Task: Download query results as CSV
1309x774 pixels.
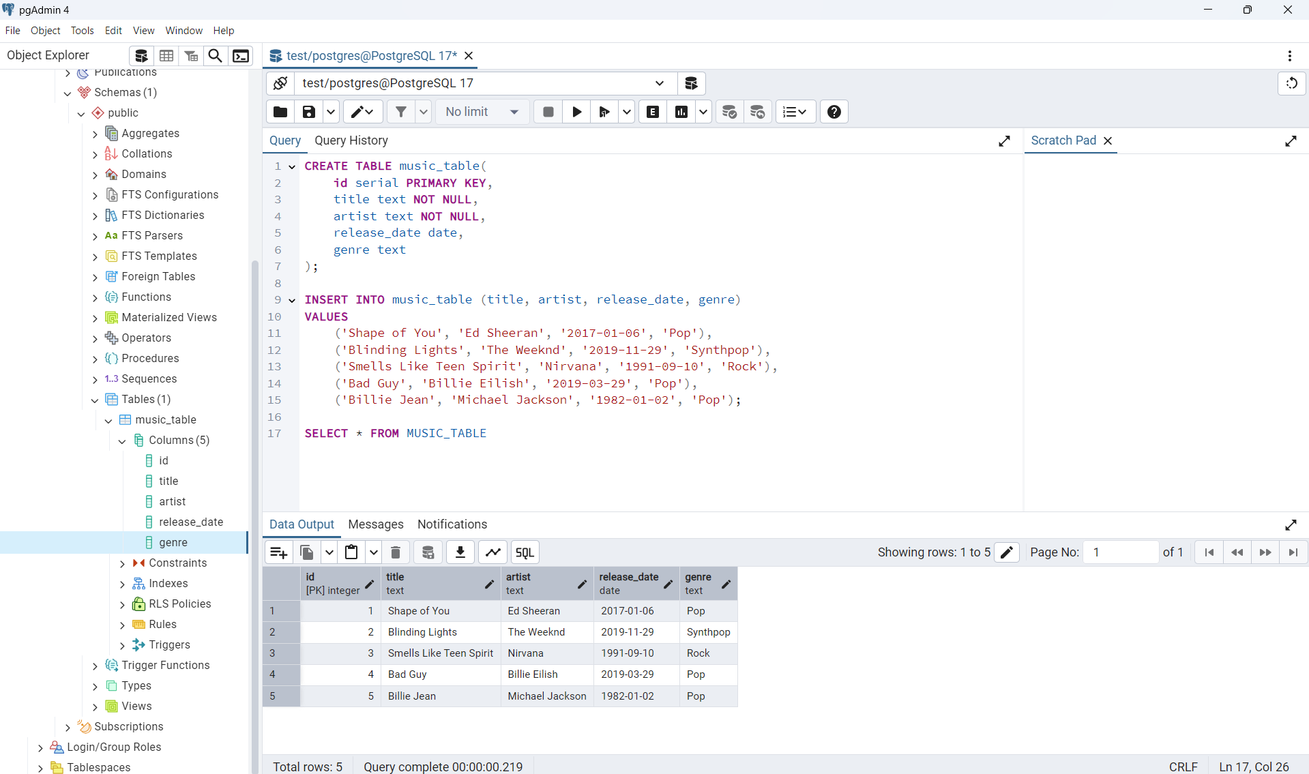Action: tap(460, 552)
